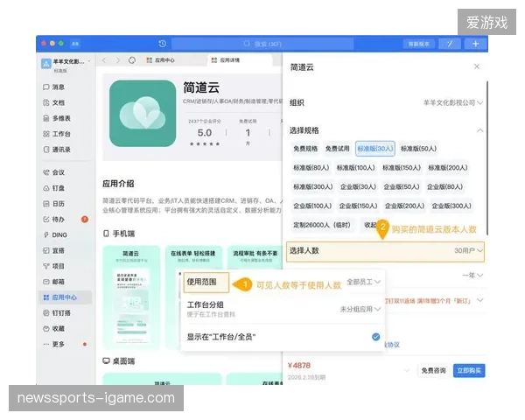The image size is (525, 420).
Task: Expand the promotion 钉钉双11 dropdown
Action: pos(480,300)
